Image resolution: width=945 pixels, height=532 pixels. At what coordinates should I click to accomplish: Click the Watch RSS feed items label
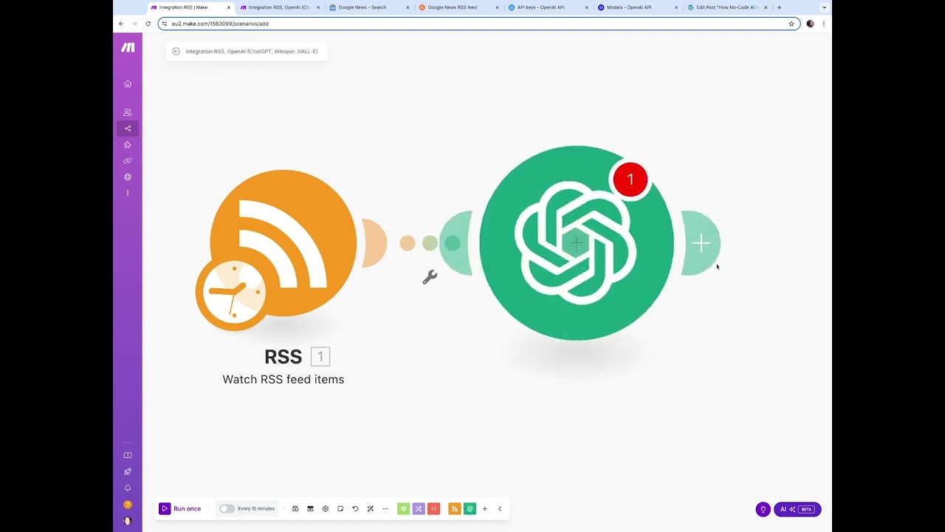(283, 379)
